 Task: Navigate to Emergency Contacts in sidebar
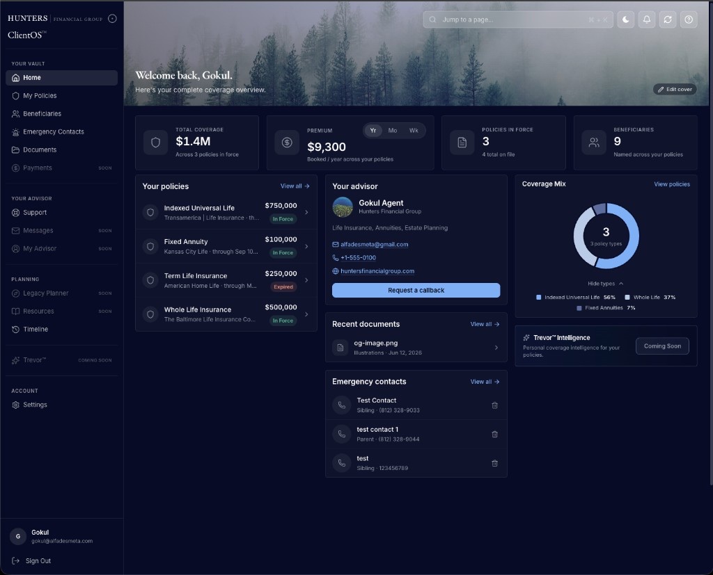pos(61,131)
